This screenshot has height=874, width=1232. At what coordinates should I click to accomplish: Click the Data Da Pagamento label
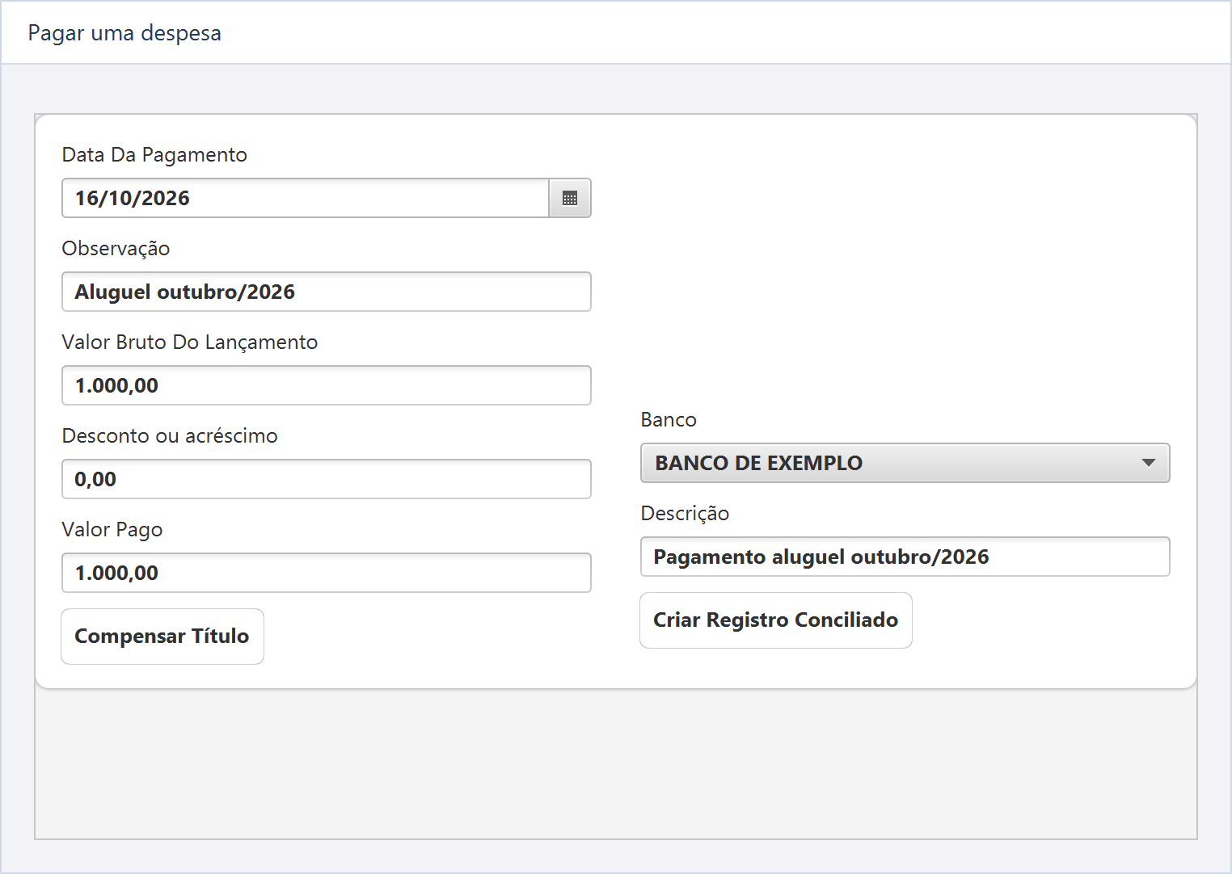(154, 154)
